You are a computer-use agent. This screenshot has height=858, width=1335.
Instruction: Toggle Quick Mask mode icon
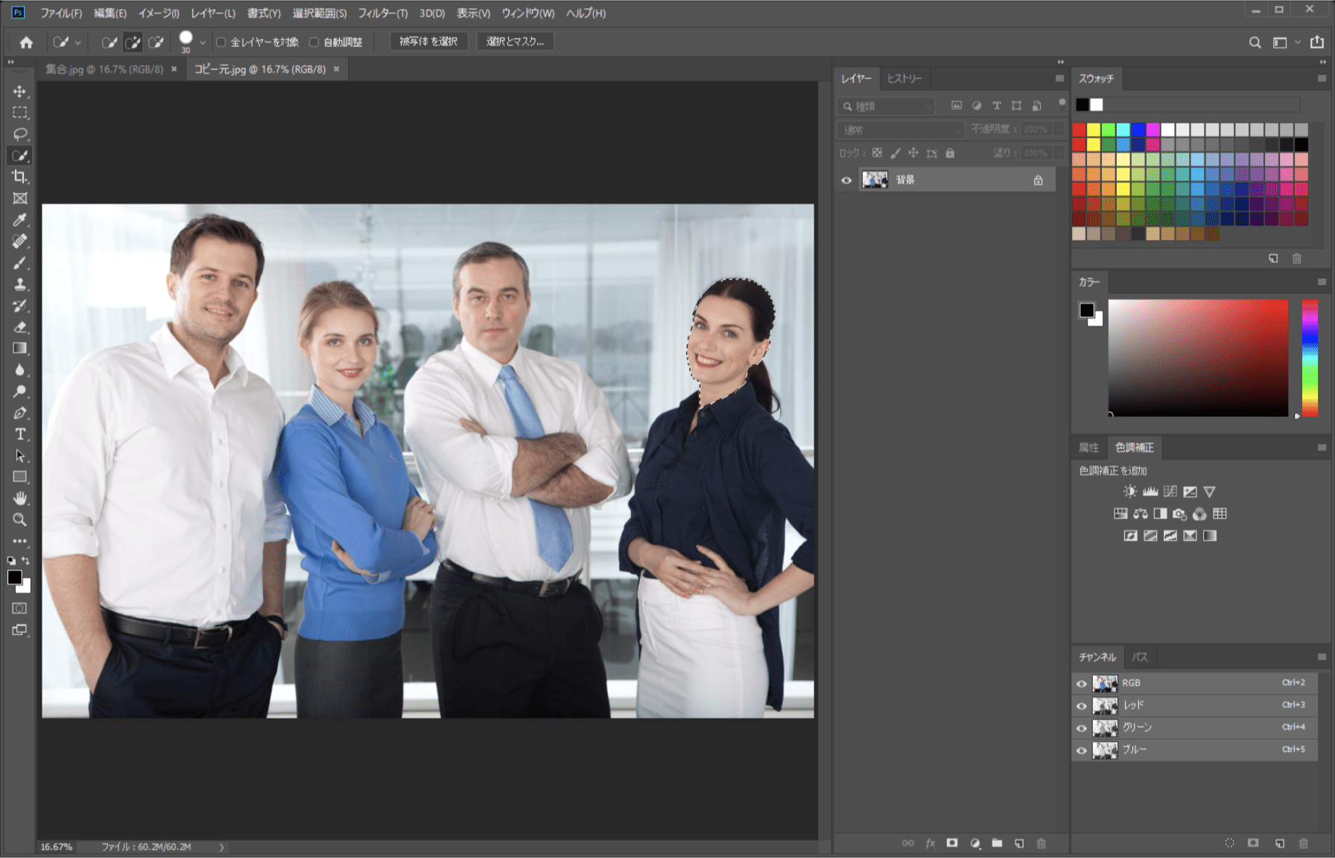[x=20, y=608]
